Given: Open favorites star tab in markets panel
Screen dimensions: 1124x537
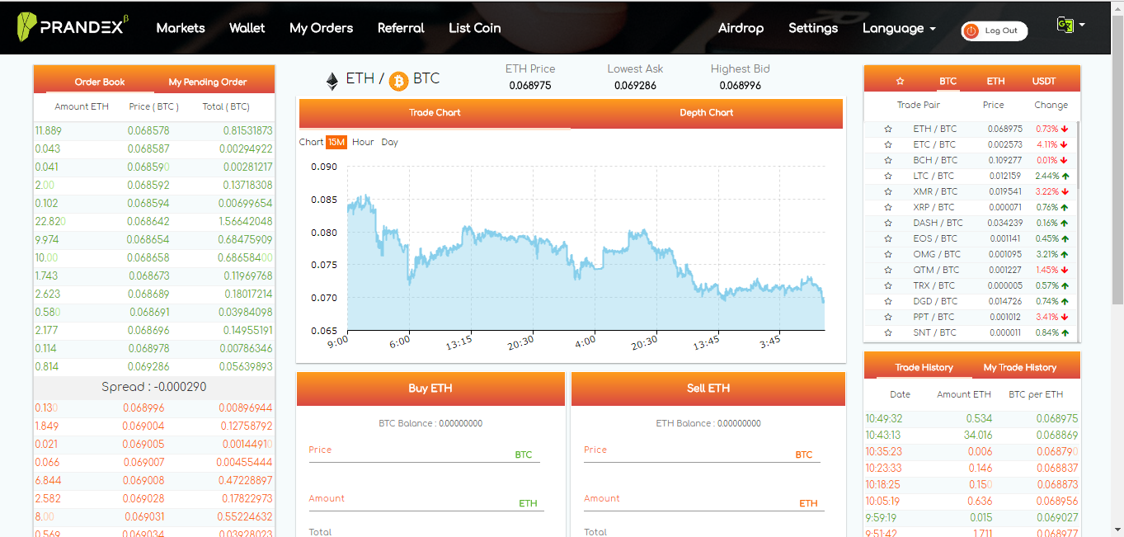Looking at the screenshot, I should click(x=900, y=82).
